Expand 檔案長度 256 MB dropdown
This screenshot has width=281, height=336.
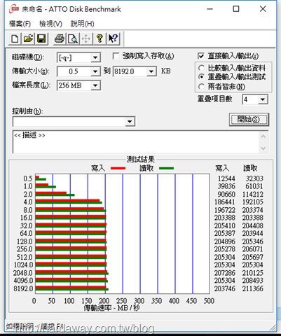(95, 85)
